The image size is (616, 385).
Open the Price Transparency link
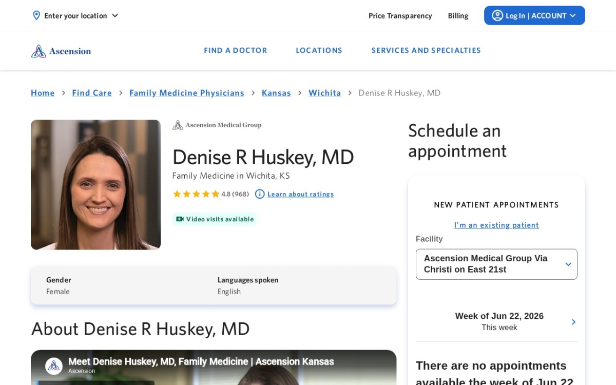(x=400, y=15)
